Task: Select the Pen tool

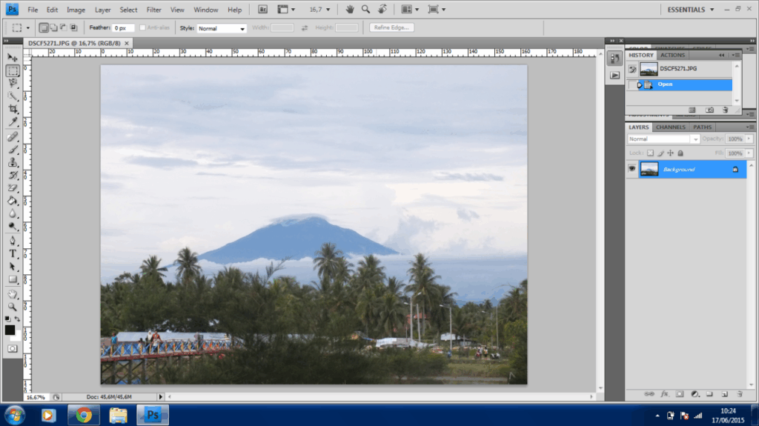Action: coord(13,241)
